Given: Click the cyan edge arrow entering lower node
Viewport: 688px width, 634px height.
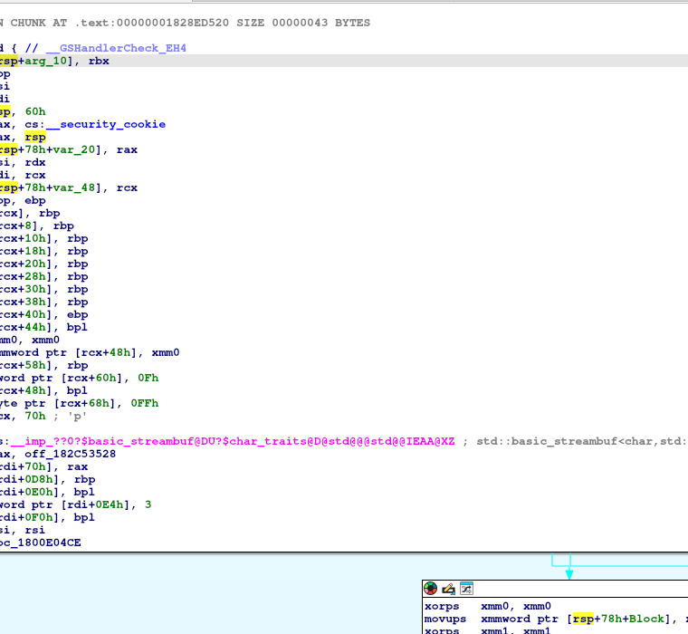Looking at the screenshot, I should pos(569,572).
